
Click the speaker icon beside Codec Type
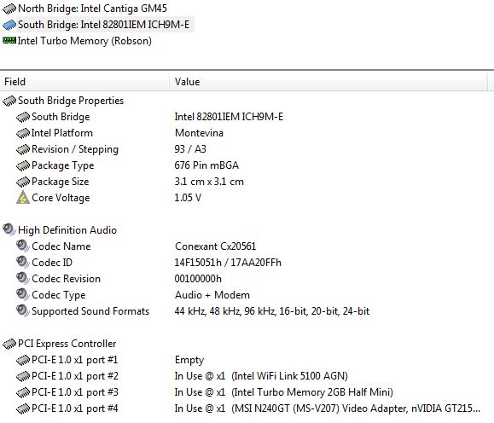(23, 294)
